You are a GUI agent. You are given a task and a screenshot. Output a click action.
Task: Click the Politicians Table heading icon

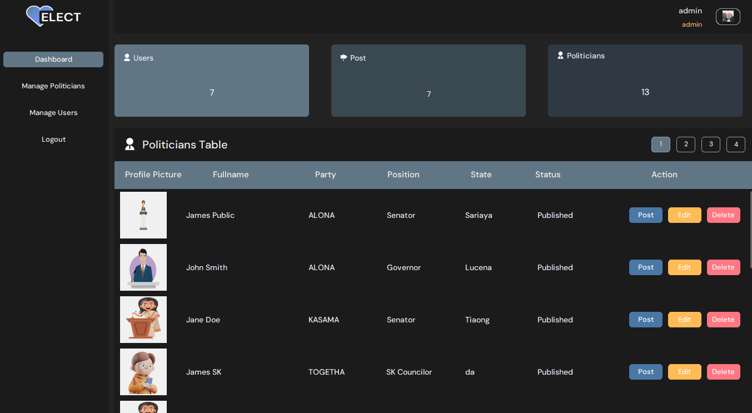point(130,145)
